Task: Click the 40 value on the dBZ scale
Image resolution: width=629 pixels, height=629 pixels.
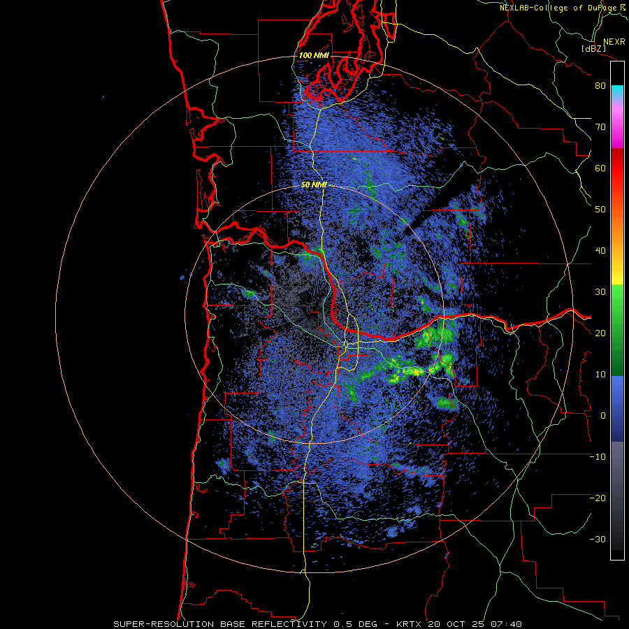Action: click(600, 251)
